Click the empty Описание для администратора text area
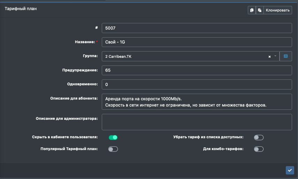 197,122
